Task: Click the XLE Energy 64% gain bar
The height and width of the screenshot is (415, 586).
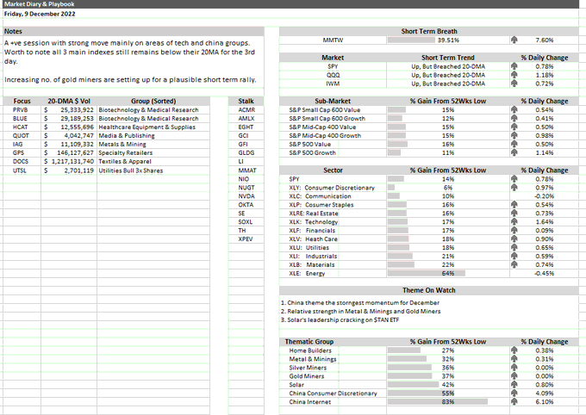Action: tap(427, 273)
